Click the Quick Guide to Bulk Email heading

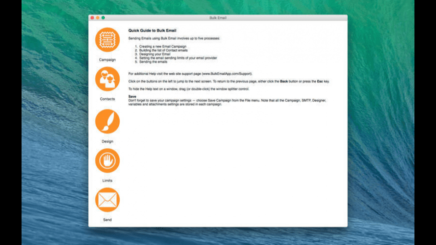coord(152,30)
